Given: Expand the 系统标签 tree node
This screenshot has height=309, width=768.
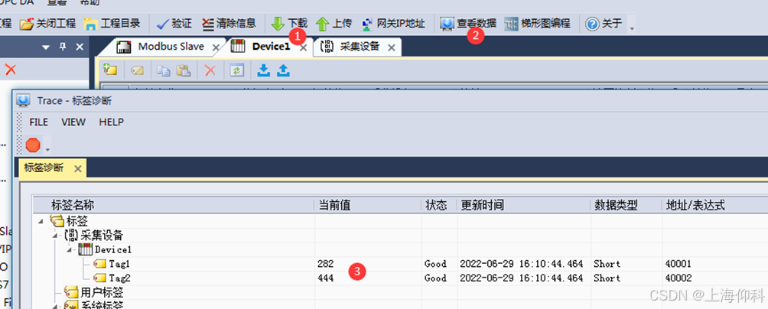Looking at the screenshot, I should pyautogui.click(x=55, y=306).
